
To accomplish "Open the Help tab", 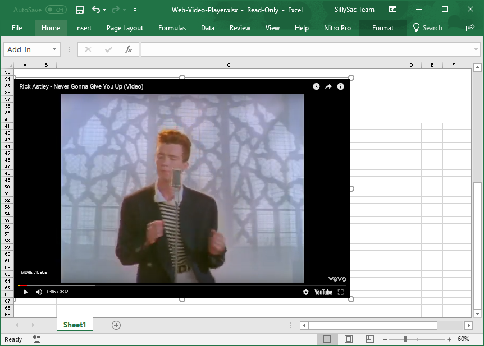I will click(x=302, y=28).
